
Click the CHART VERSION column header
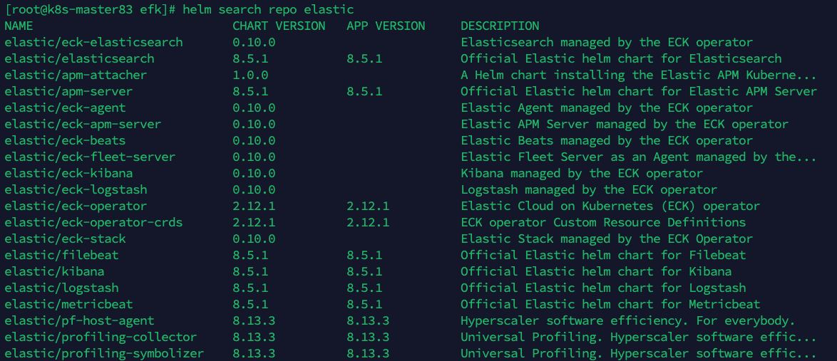[x=279, y=26]
